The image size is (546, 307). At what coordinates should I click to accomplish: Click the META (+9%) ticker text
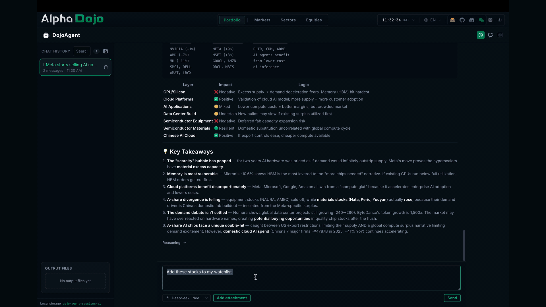223,49
